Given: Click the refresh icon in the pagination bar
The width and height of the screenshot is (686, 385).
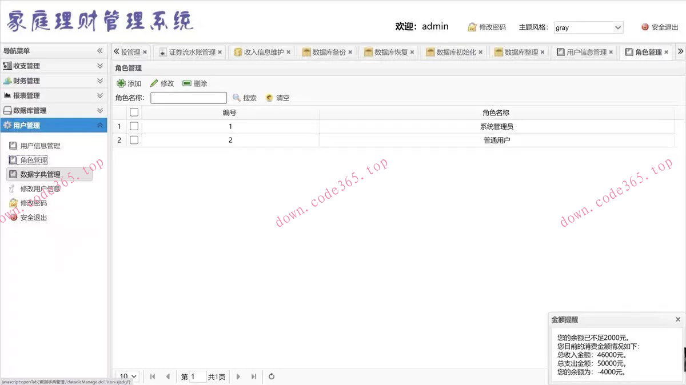Looking at the screenshot, I should tap(271, 376).
